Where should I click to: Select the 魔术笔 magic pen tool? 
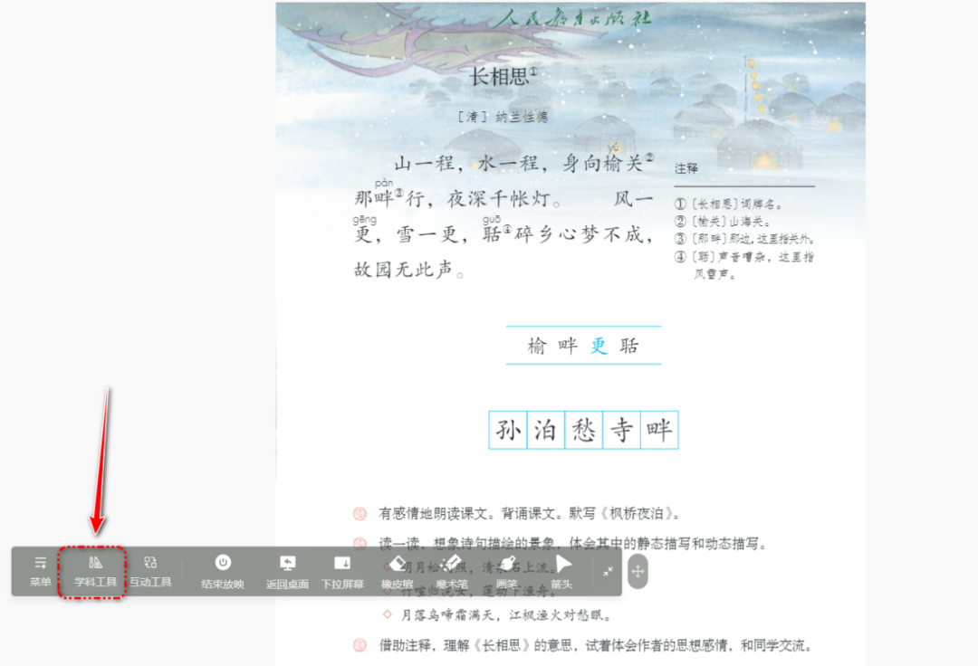451,571
